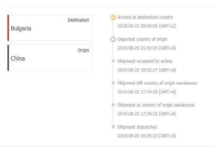
Task: Click 'Shipment at country of origin warehouse' text
Action: tap(156, 105)
